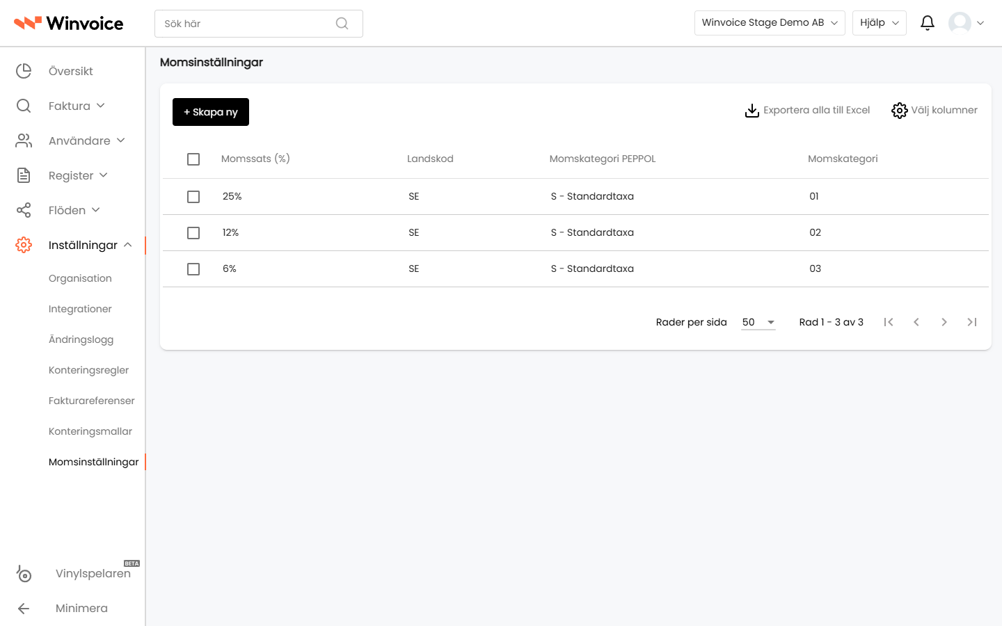The width and height of the screenshot is (1002, 626).
Task: Focus the Sök här search field
Action: [x=259, y=24]
